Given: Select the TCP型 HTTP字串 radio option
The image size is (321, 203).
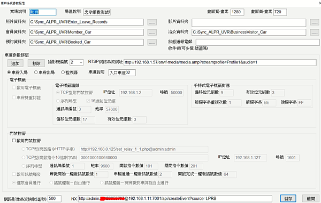Looking at the screenshot, I should 48,149.
